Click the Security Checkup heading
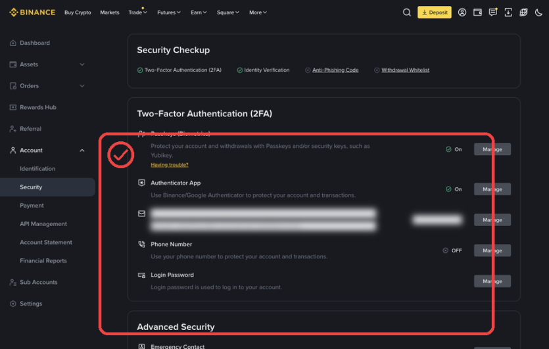This screenshot has height=349, width=549. 174,50
